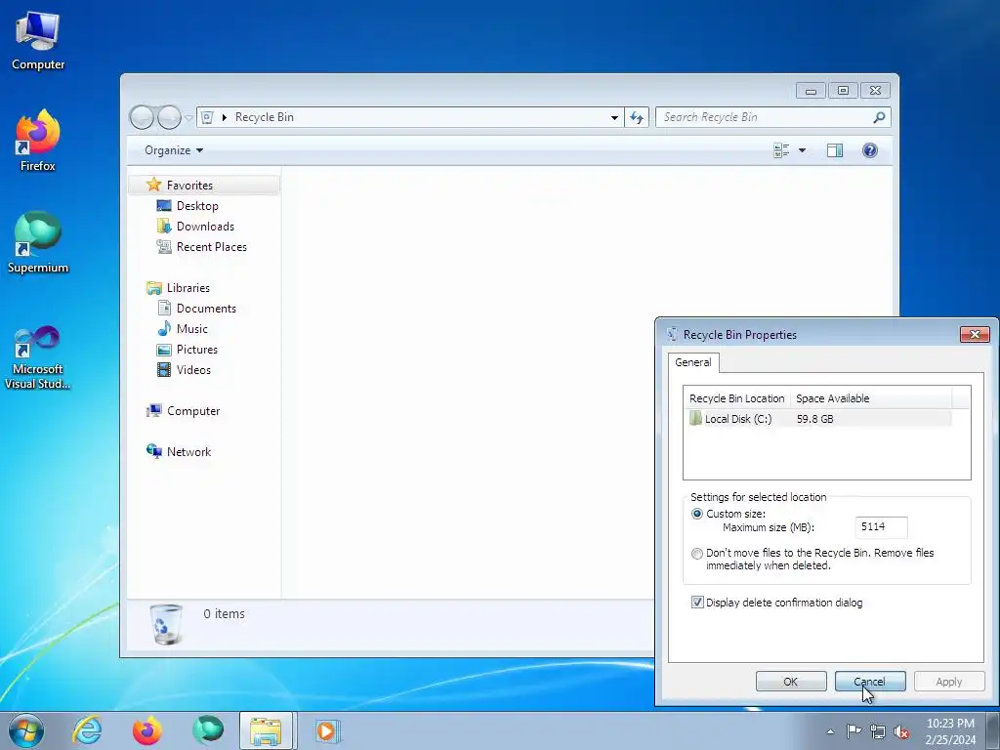Click Cancel in Recycle Bin Properties
The width and height of the screenshot is (1000, 750).
click(x=870, y=682)
